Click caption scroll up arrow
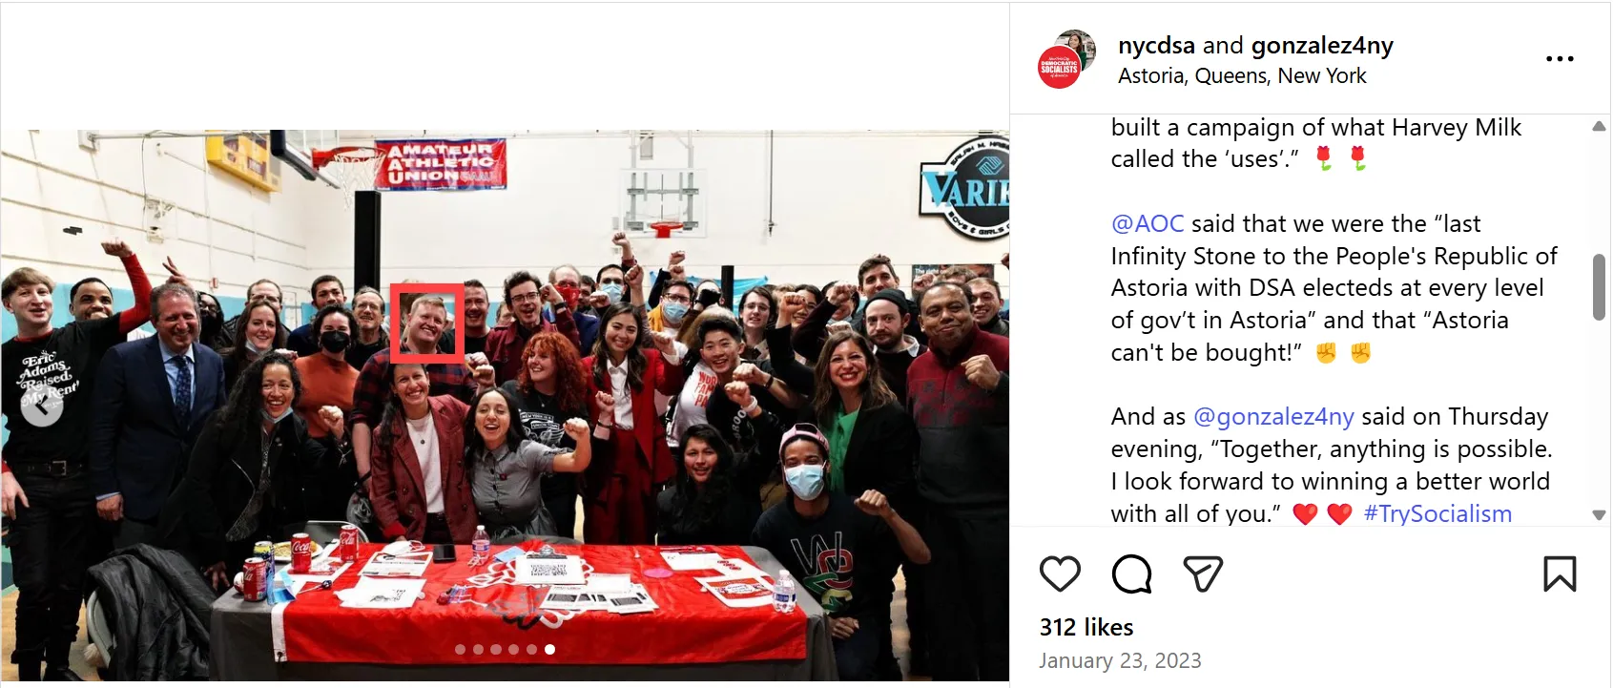The height and width of the screenshot is (688, 1613). pyautogui.click(x=1599, y=126)
